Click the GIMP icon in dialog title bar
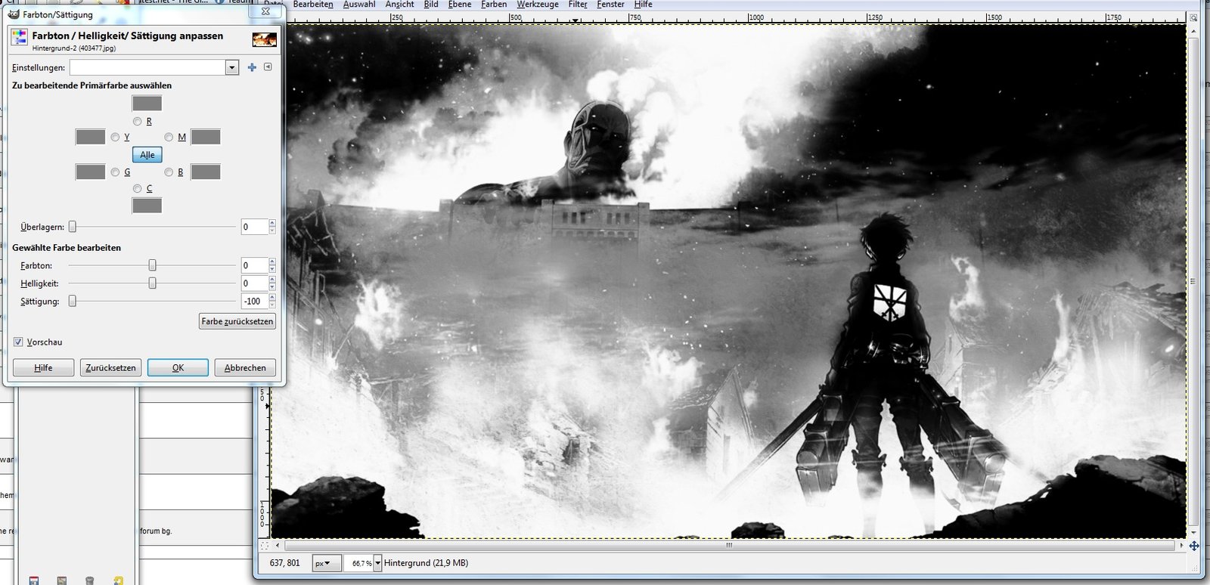Viewport: 1210px width, 585px height. coord(13,14)
